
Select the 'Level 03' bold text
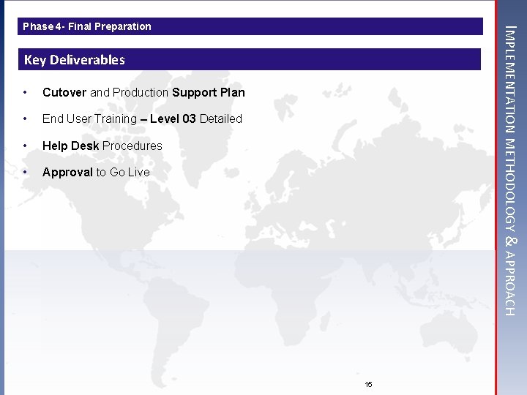[173, 118]
